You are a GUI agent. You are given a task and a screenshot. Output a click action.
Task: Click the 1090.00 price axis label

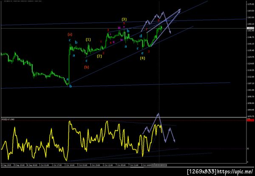click(251, 103)
